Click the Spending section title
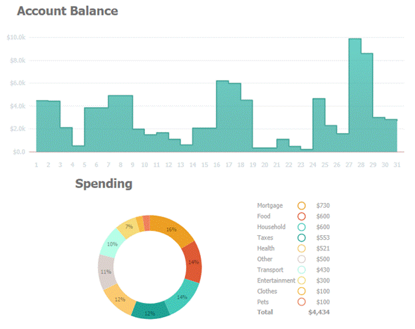The image size is (415, 329). [x=104, y=183]
